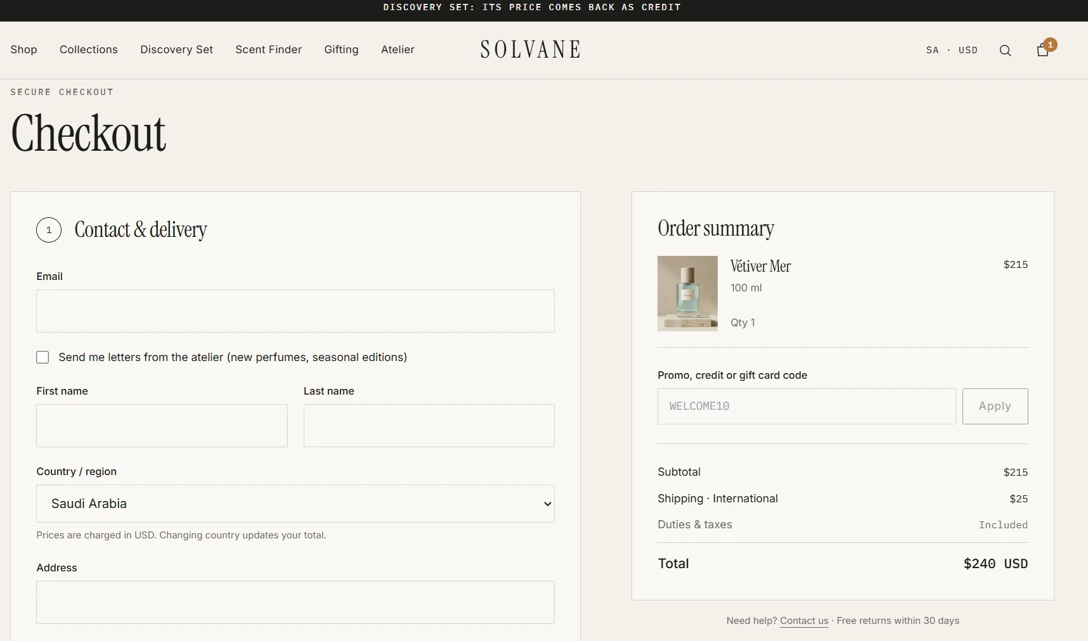The width and height of the screenshot is (1088, 641).
Task: Tick the atelier letters subscription checkbox
Action: click(x=42, y=357)
